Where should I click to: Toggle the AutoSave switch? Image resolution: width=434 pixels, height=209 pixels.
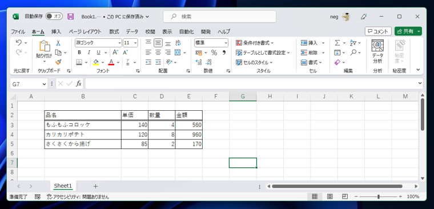(x=54, y=17)
